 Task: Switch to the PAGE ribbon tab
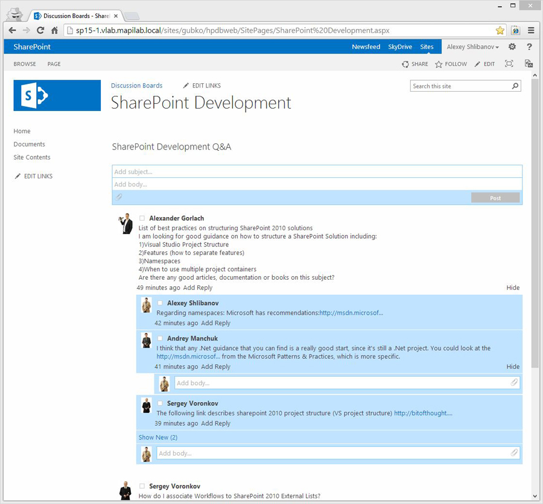pyautogui.click(x=54, y=64)
